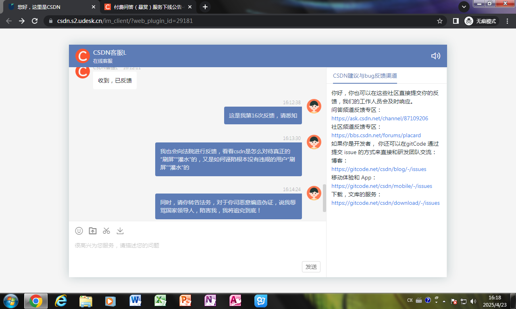Go back in browser history
The height and width of the screenshot is (309, 516).
[9, 21]
